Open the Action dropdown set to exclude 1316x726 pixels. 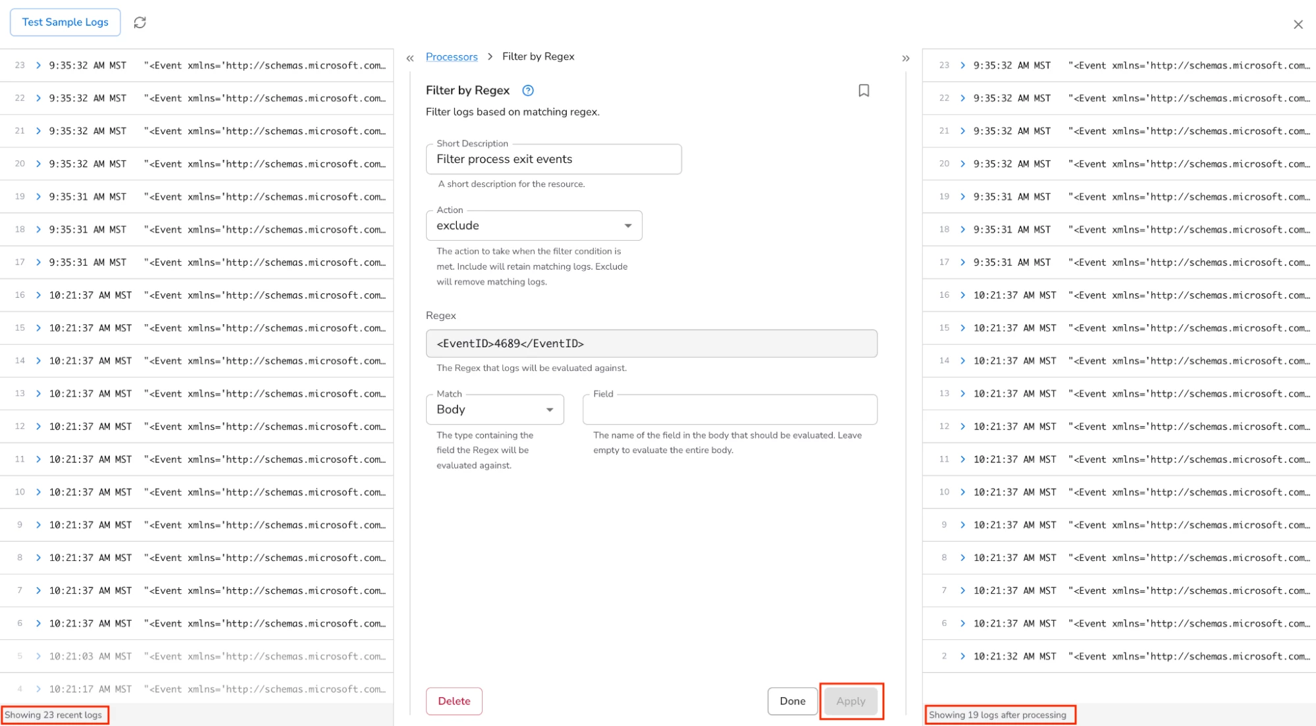[534, 226]
